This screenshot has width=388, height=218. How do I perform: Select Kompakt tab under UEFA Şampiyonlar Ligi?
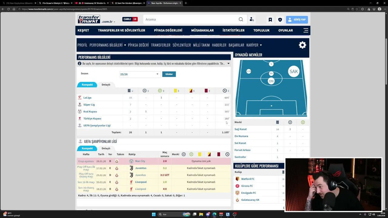(x=87, y=148)
